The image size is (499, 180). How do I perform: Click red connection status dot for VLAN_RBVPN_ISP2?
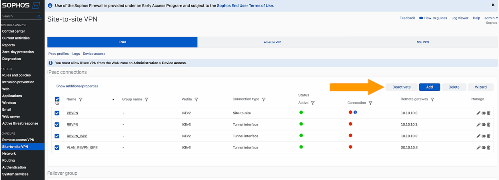[350, 147]
